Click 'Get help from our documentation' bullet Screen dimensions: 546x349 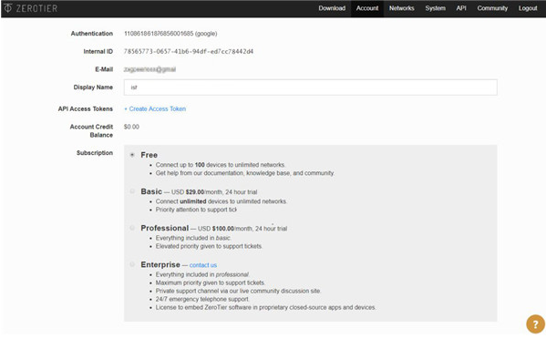tap(245, 173)
